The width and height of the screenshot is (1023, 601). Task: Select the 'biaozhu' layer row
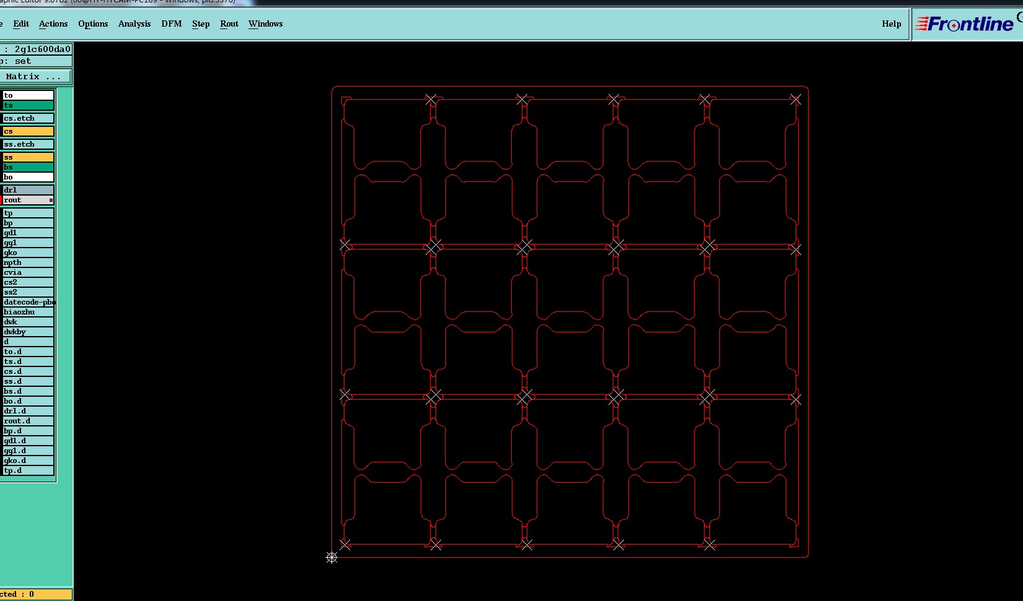coord(28,312)
